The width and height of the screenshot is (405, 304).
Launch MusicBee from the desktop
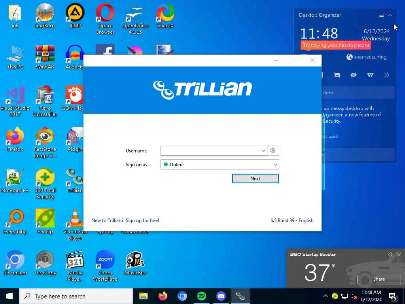[135, 263]
